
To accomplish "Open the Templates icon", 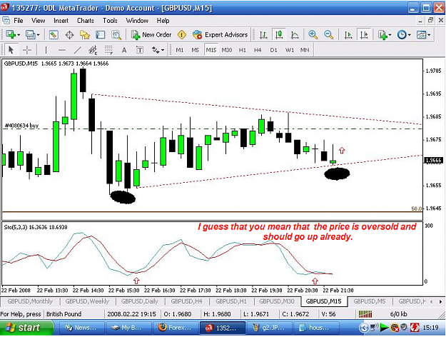I will 421,35.
